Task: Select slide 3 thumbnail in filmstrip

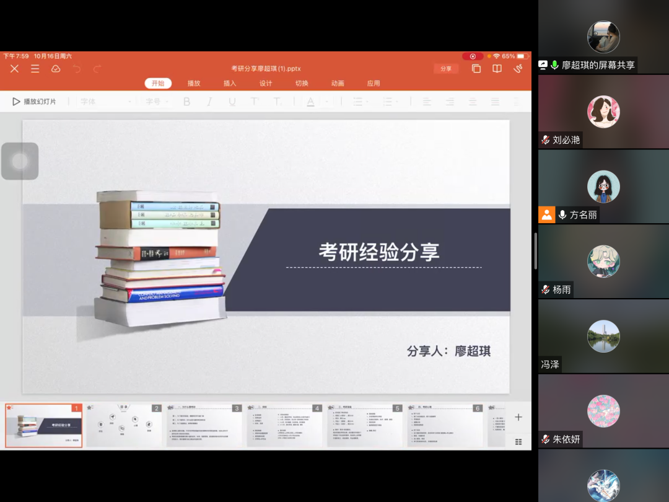Action: (x=204, y=426)
